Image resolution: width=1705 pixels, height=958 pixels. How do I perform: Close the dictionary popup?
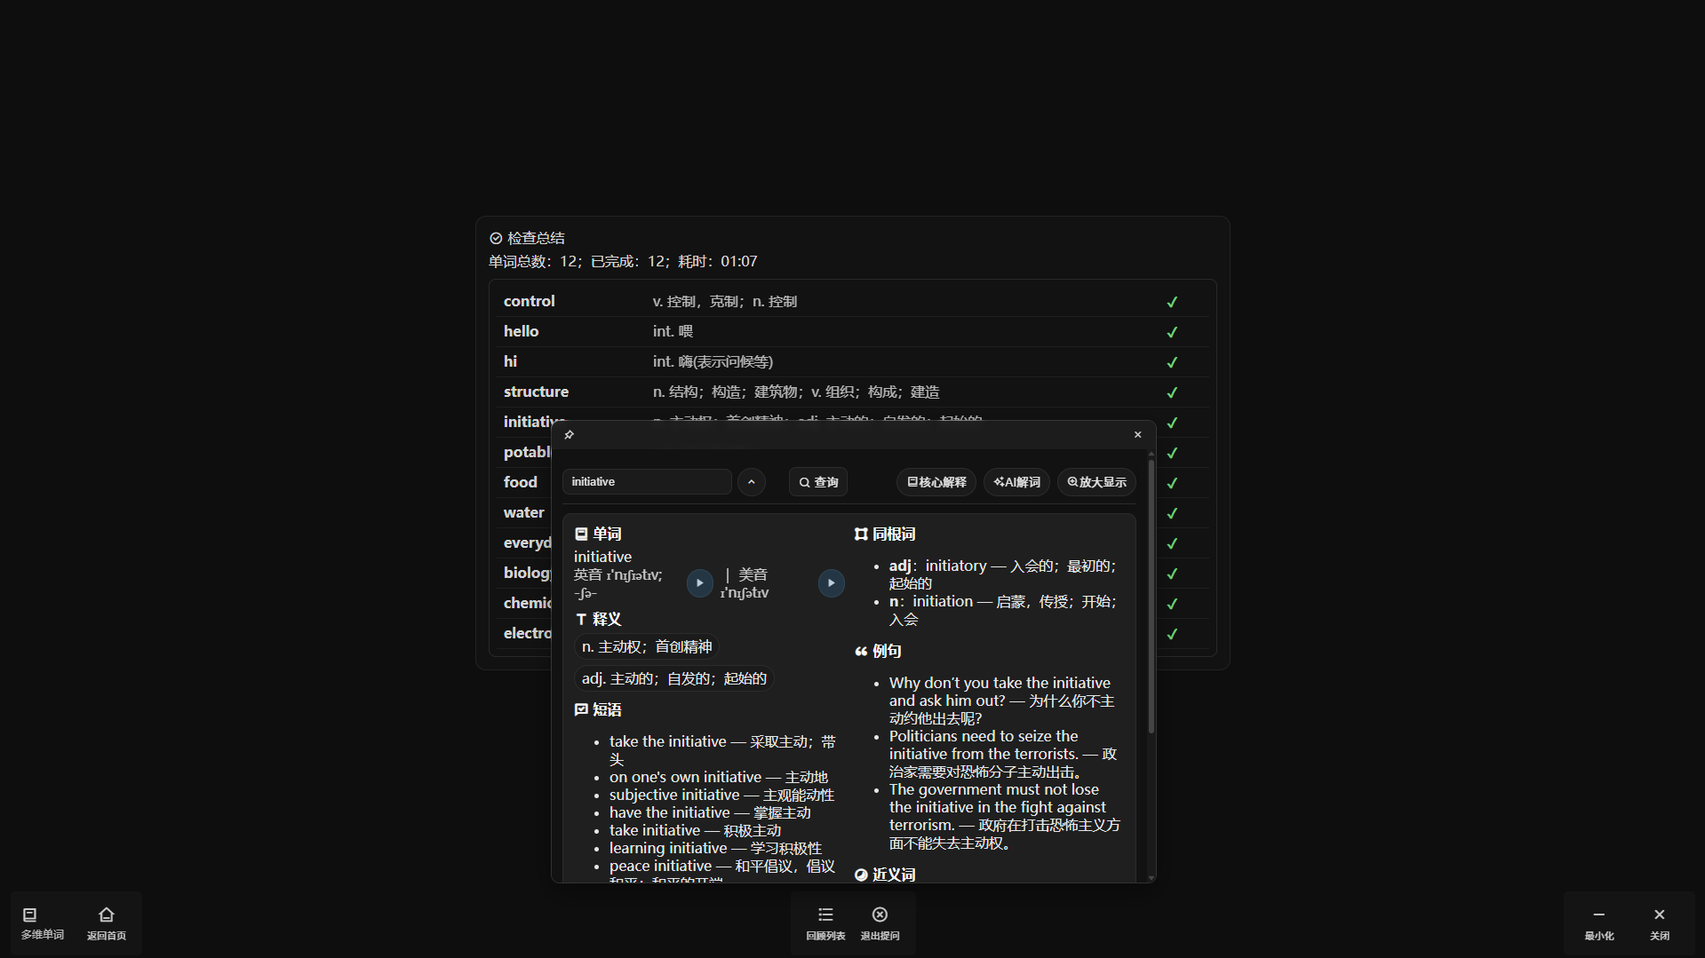[1137, 434]
